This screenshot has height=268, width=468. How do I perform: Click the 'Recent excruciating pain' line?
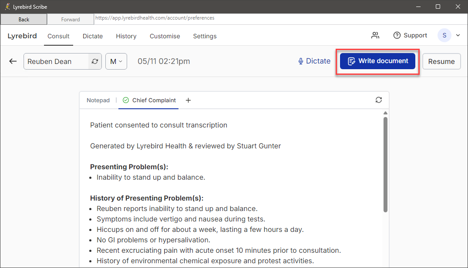coord(219,251)
